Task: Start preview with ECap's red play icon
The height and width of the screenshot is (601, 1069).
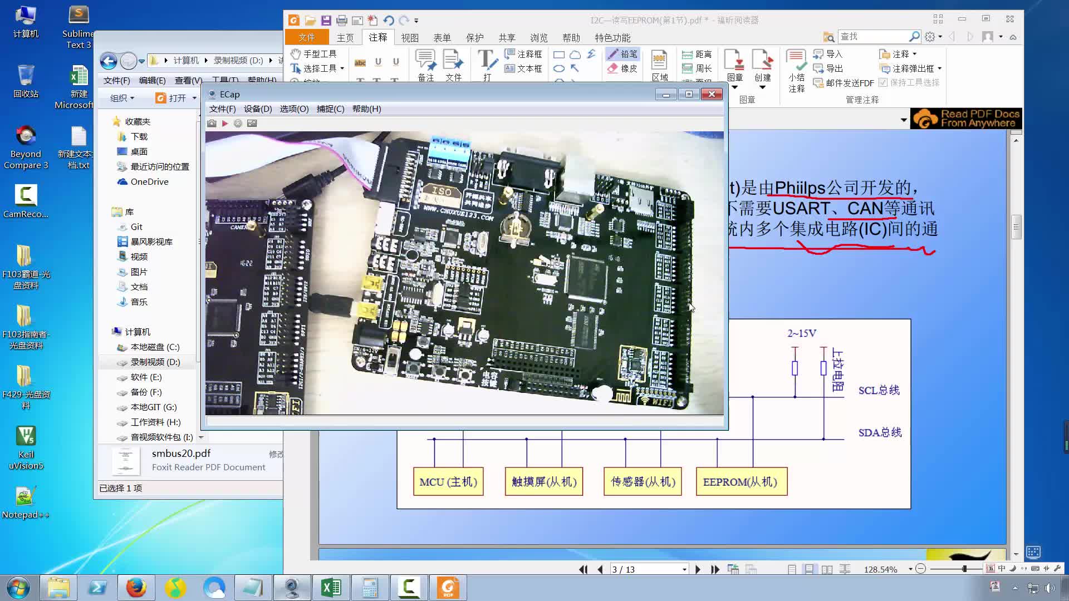Action: click(x=224, y=123)
